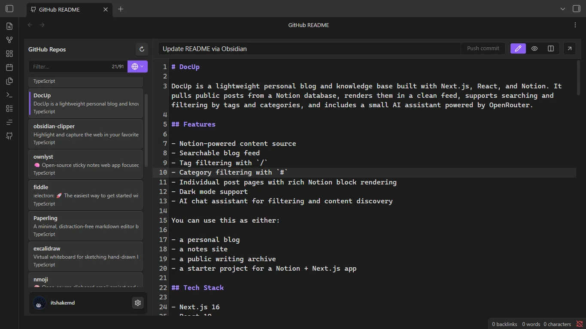Navigate back with the left arrow
This screenshot has width=586, height=329.
coord(30,25)
